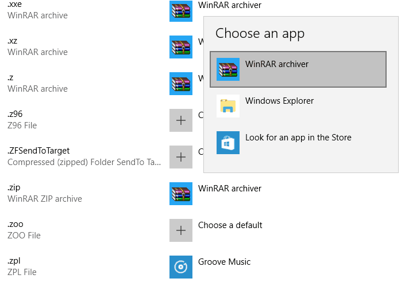
Task: Click the ZPL File description
Action: (22, 272)
